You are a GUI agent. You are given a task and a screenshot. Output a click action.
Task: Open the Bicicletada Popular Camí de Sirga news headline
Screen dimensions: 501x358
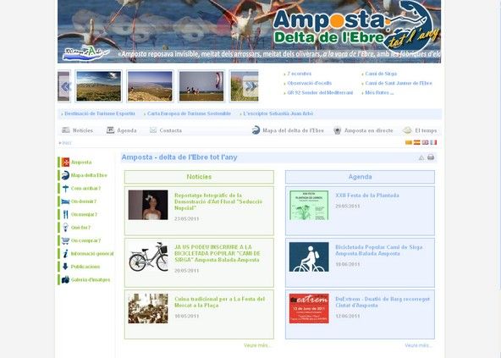tap(217, 253)
